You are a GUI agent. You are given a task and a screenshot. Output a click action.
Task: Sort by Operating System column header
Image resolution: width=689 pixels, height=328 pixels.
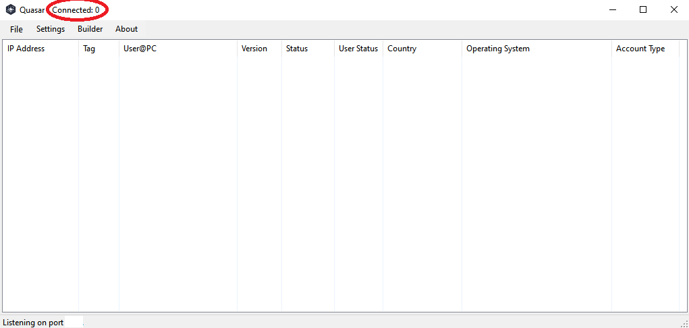click(x=536, y=49)
